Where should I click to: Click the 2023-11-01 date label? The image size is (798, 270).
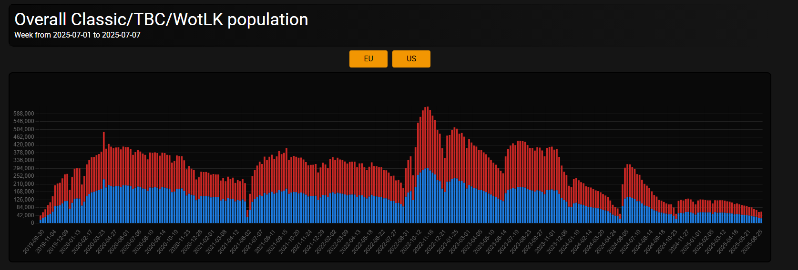tap(545, 242)
